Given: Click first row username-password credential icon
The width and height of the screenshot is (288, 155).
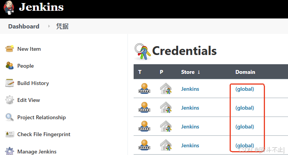Looking at the screenshot, I should [144, 88].
